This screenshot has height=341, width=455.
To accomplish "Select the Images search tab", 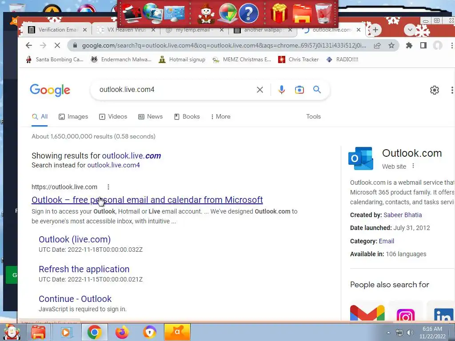I will coord(73,117).
